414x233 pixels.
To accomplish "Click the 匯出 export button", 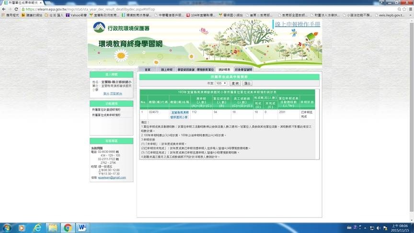I will point(247,83).
